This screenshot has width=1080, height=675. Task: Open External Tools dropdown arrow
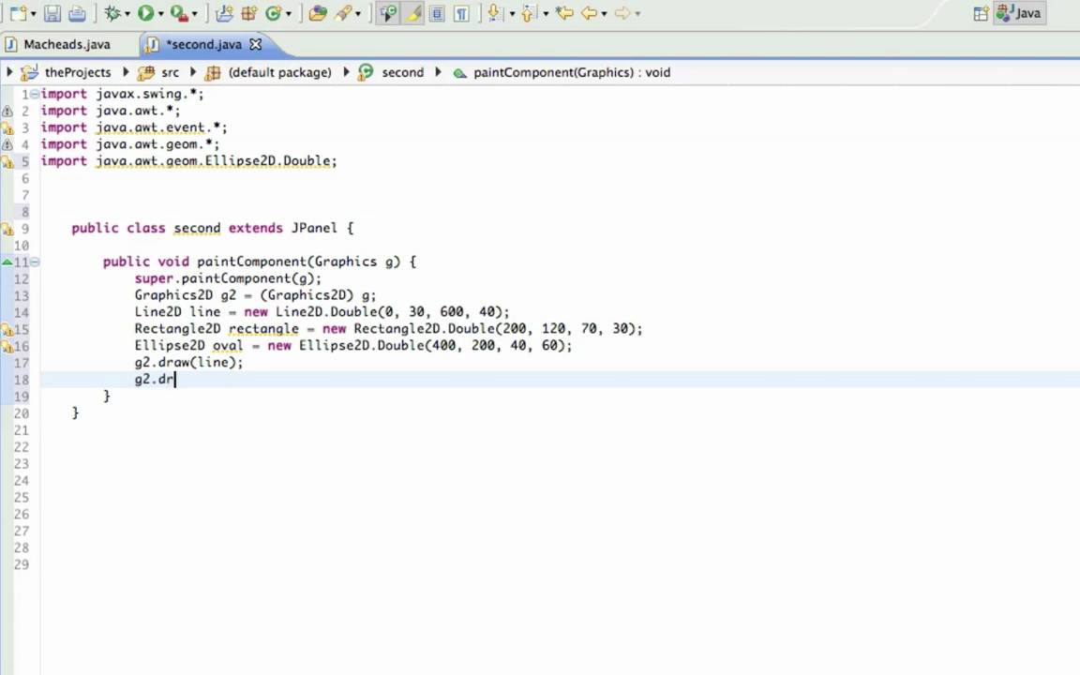coord(195,14)
